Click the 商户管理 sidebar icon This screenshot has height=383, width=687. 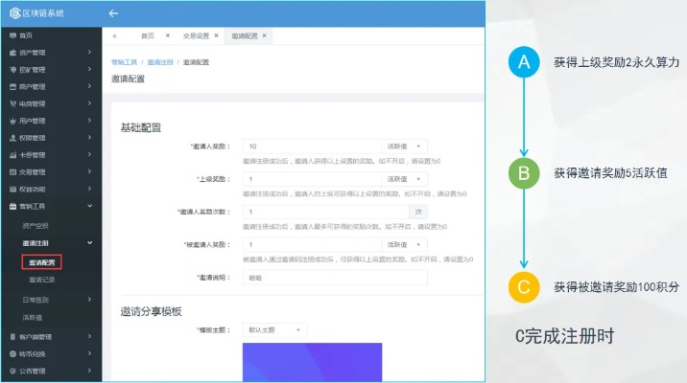click(x=12, y=86)
